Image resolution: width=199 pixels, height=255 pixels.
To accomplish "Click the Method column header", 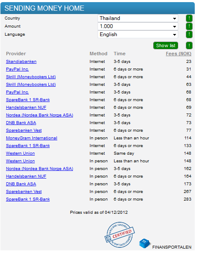I will tap(98, 54).
